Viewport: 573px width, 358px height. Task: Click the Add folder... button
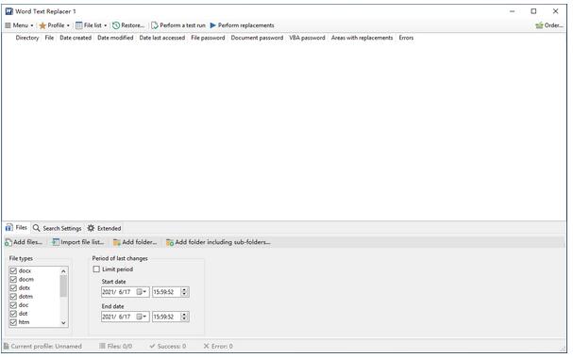pyautogui.click(x=135, y=242)
